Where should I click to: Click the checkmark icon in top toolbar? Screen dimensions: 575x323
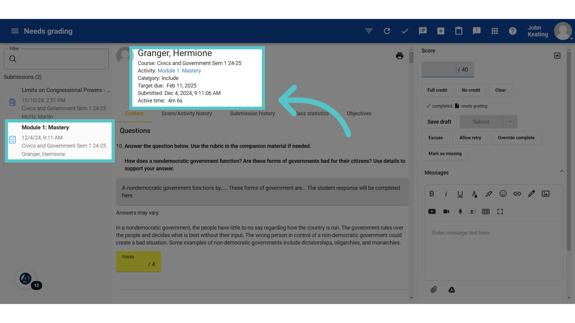(x=405, y=31)
